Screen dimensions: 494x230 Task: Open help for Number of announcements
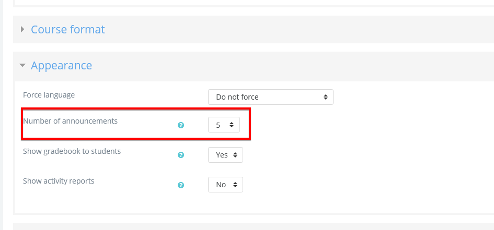(x=181, y=125)
